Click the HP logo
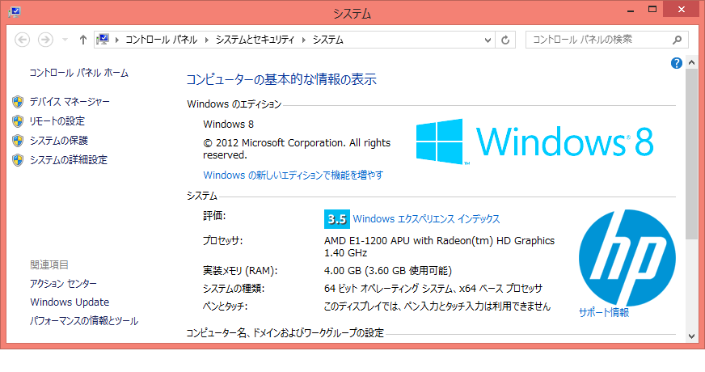Screen dimensions: 705x372 tap(627, 258)
